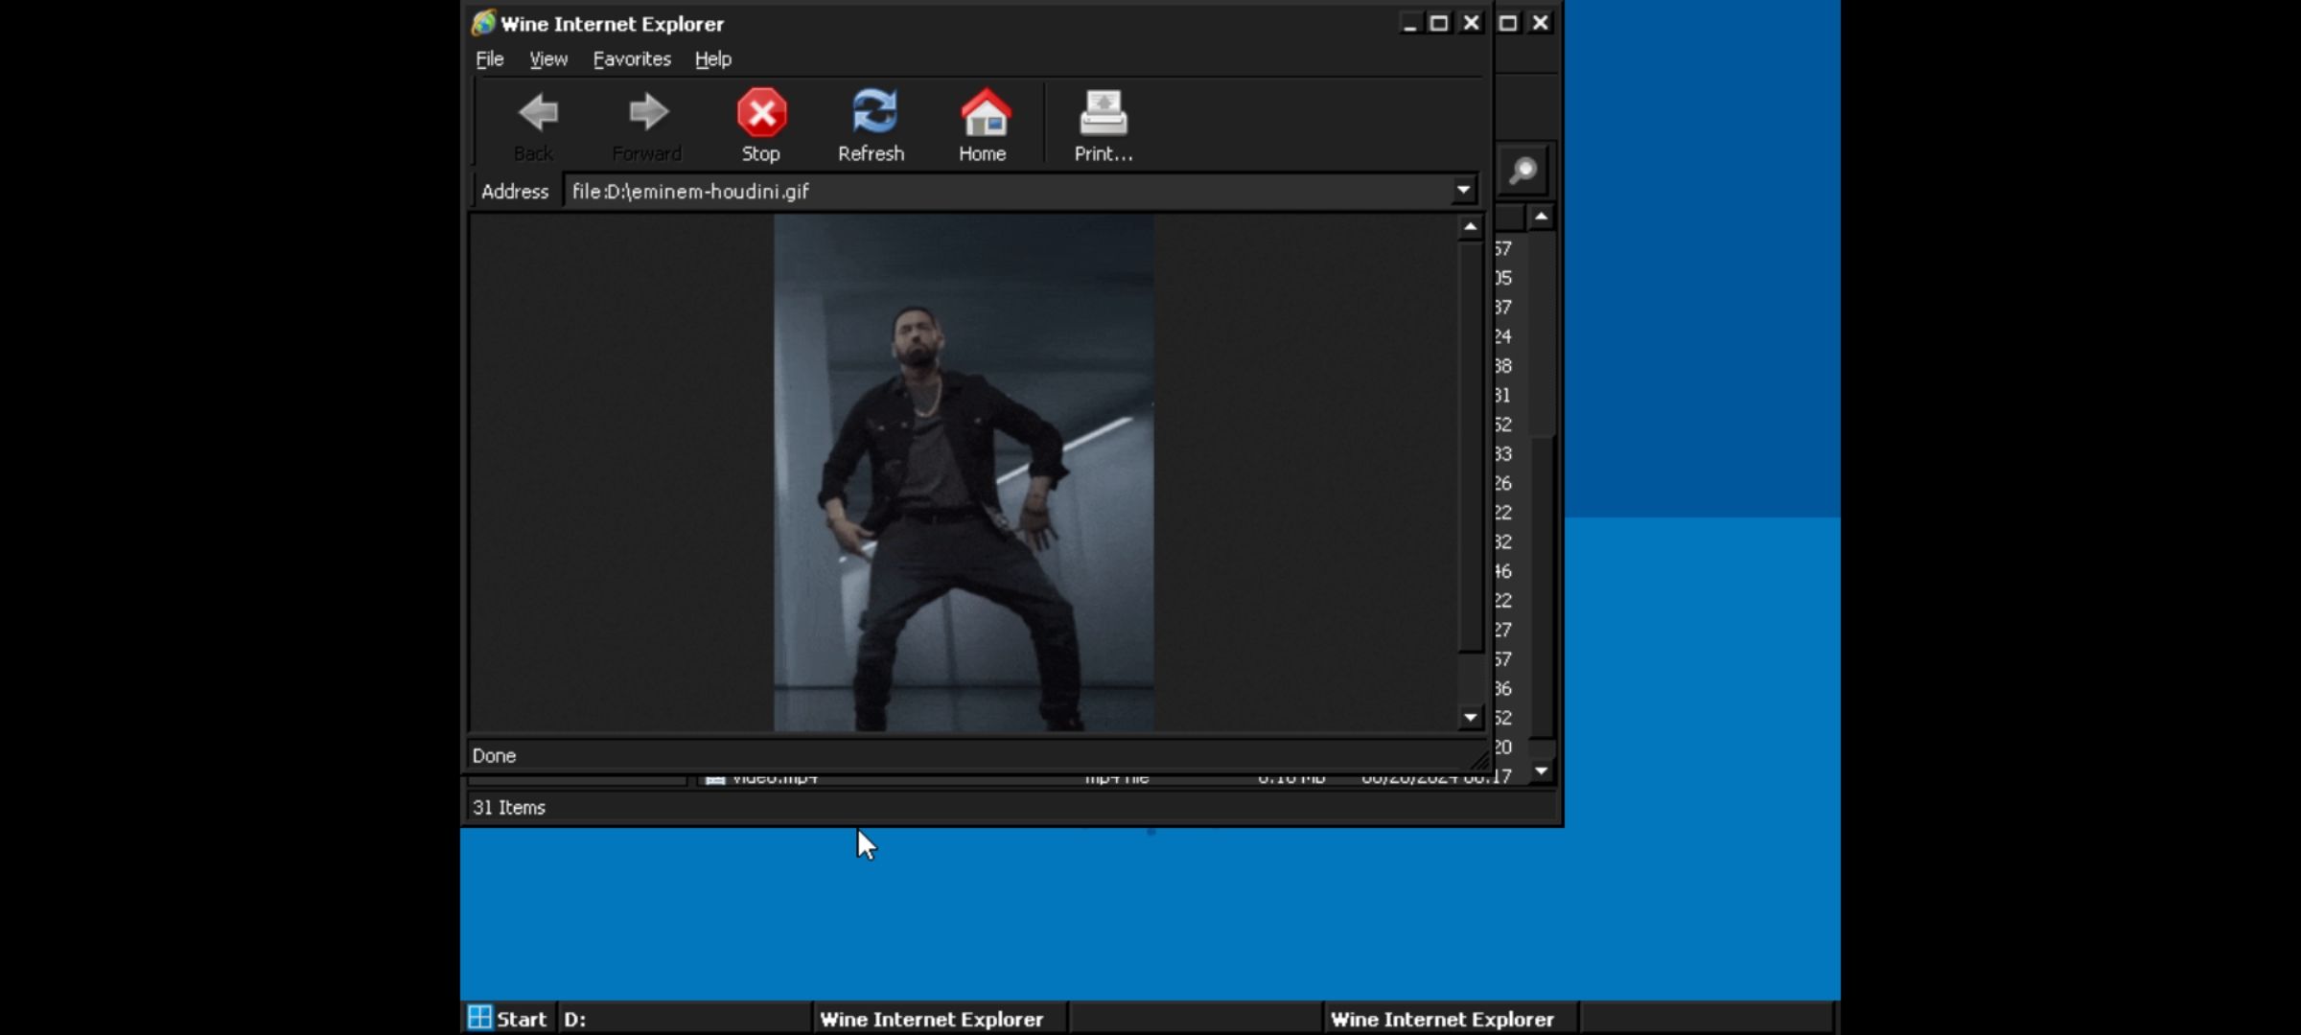This screenshot has height=1035, width=2301.
Task: Open the Print dialog icon
Action: (x=1103, y=113)
